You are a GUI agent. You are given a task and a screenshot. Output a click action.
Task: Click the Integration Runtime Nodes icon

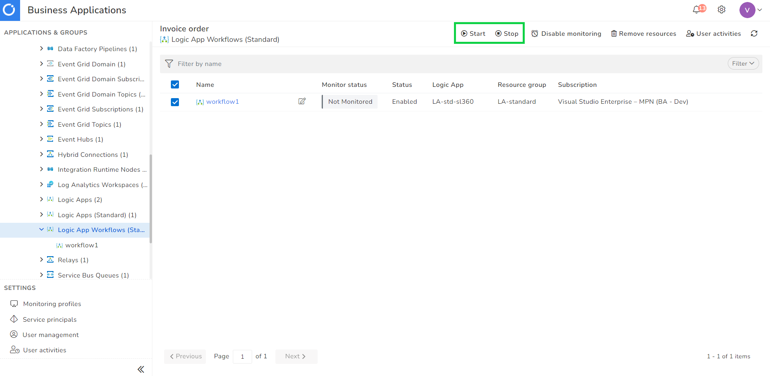pos(50,169)
